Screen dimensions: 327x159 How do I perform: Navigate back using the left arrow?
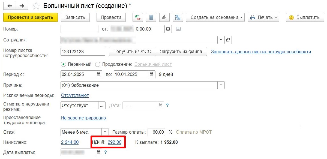[9, 5]
